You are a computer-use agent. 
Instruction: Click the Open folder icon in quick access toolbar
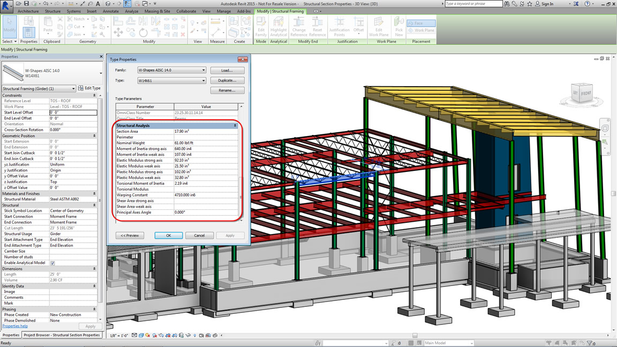click(19, 4)
